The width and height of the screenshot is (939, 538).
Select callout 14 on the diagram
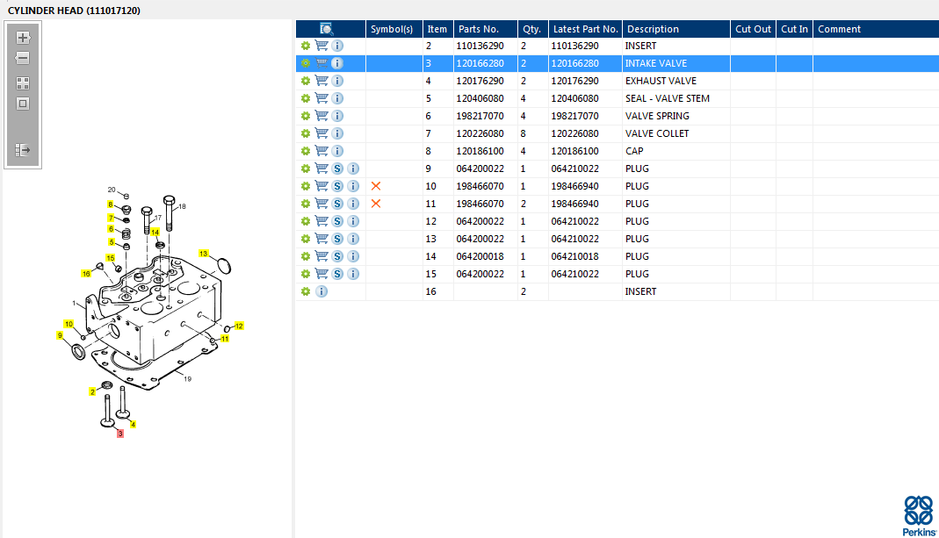tap(155, 233)
